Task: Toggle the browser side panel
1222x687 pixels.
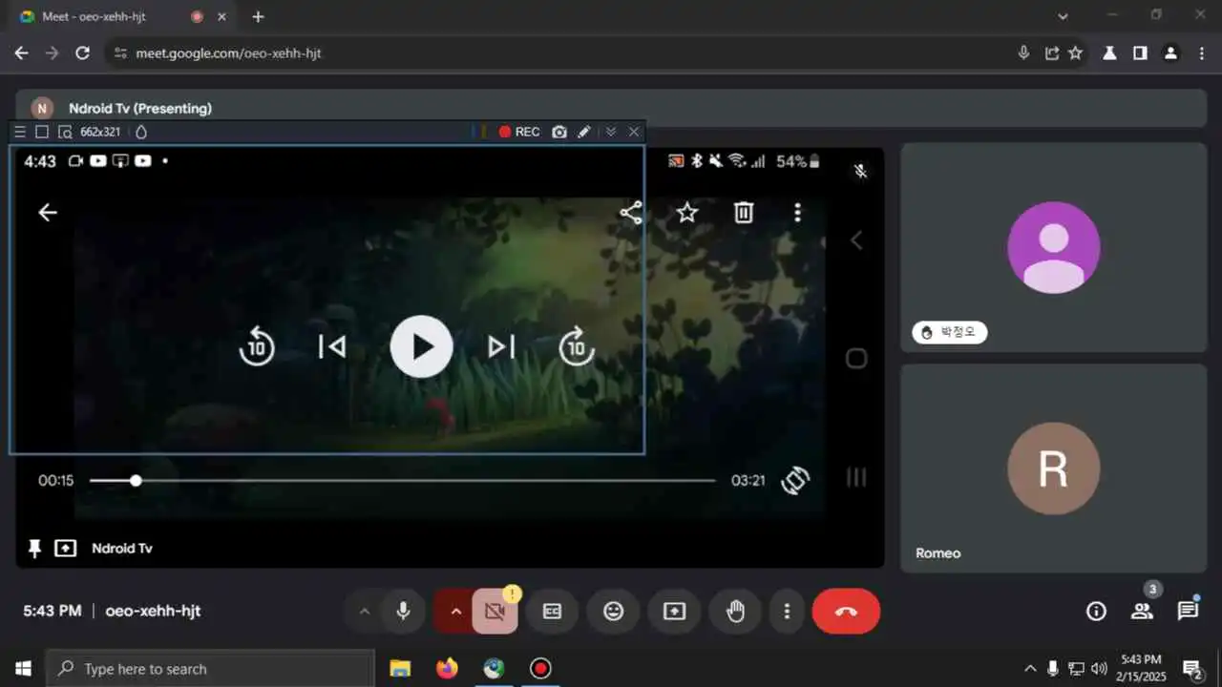Action: pos(1140,53)
